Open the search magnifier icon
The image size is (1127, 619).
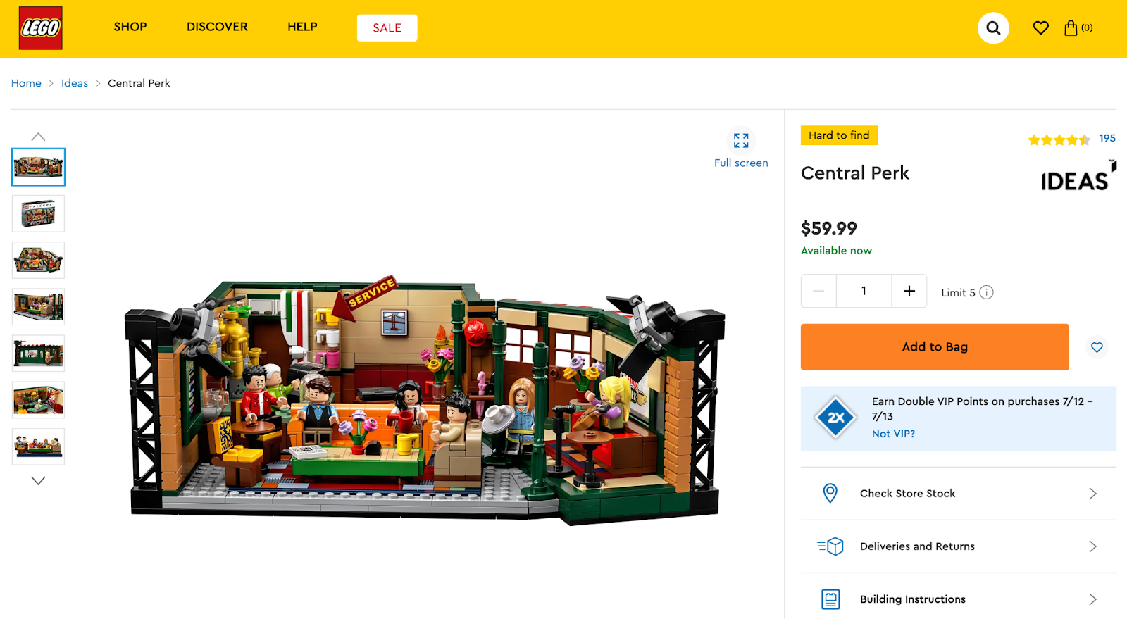993,28
